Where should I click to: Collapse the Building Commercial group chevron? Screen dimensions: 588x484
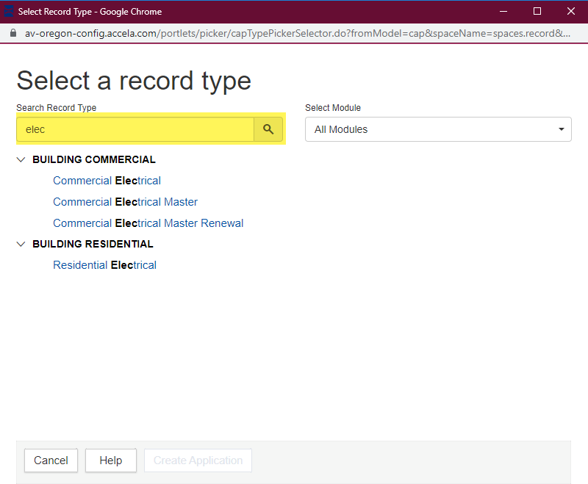[21, 159]
